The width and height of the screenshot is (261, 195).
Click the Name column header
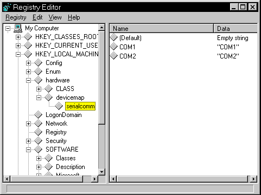pyautogui.click(x=161, y=29)
